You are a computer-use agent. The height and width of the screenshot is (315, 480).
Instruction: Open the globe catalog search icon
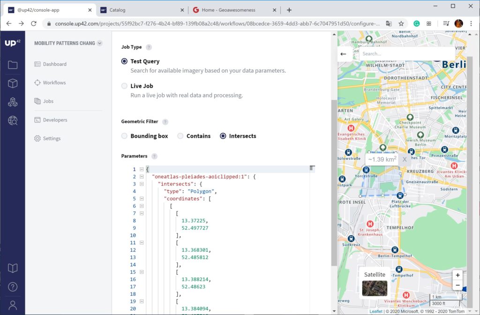tap(13, 120)
